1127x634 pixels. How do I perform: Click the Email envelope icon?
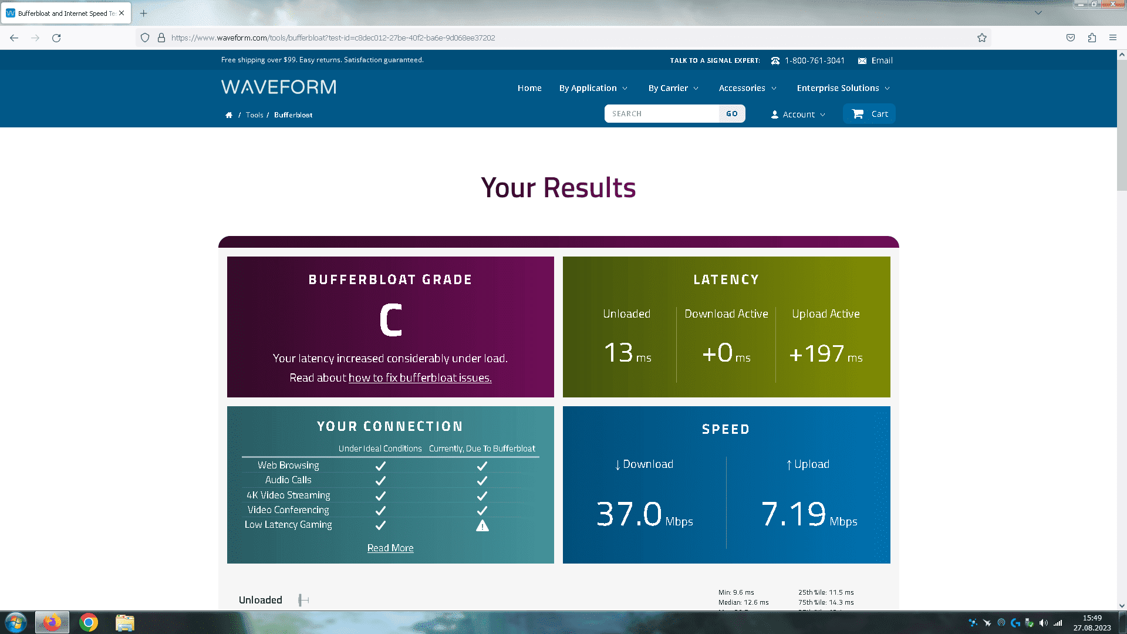(x=862, y=61)
